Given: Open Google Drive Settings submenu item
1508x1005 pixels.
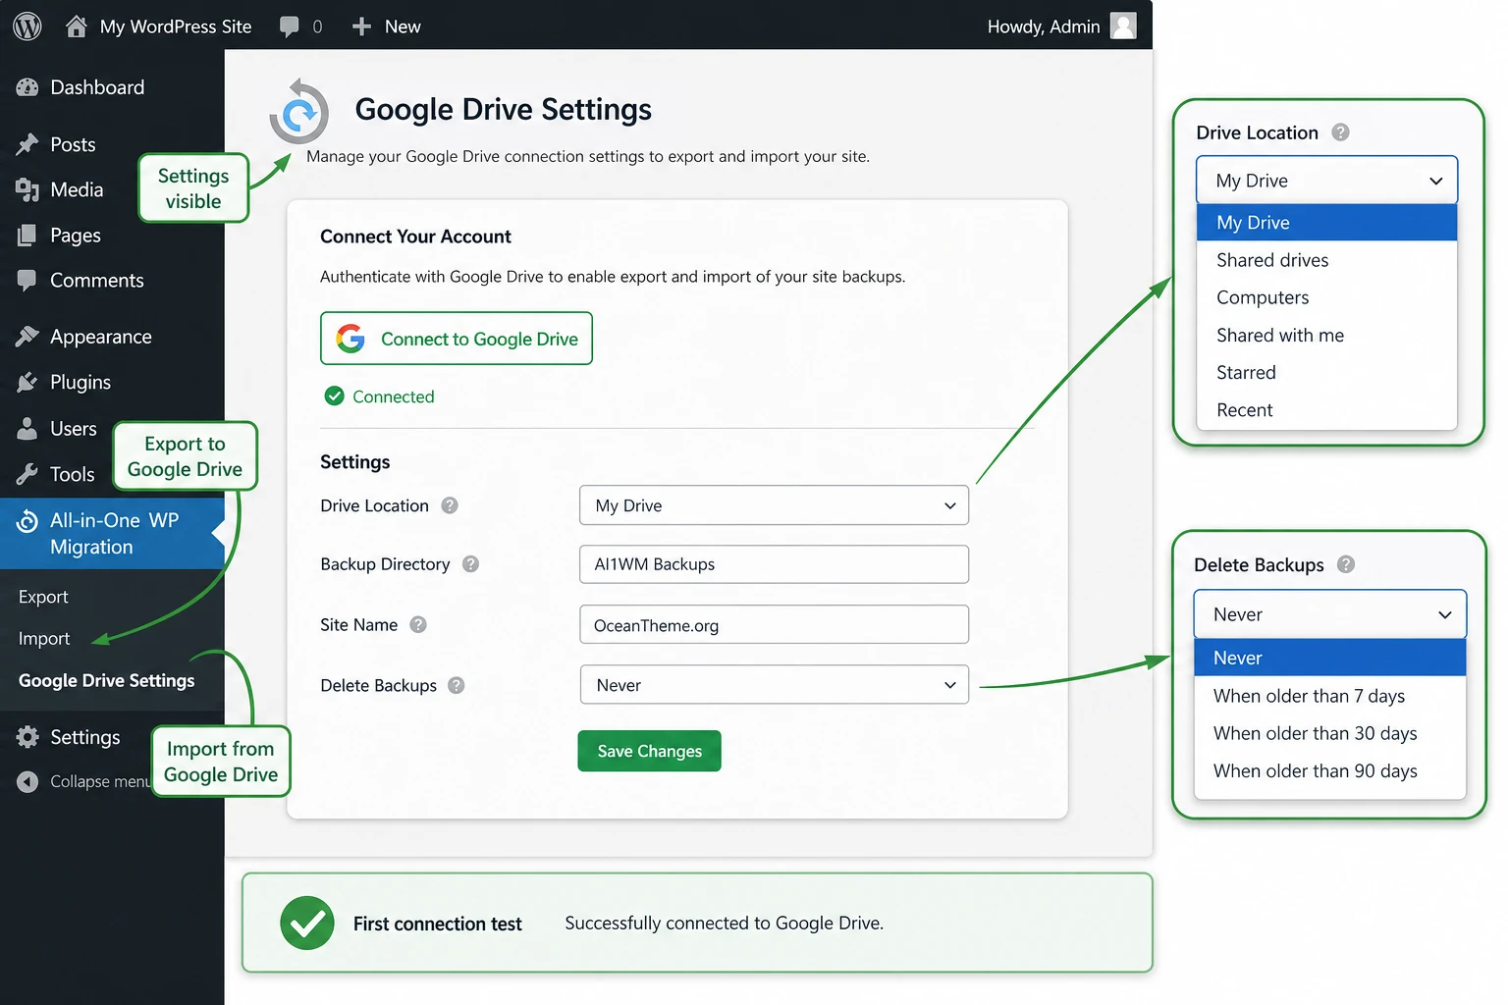Looking at the screenshot, I should click(106, 680).
